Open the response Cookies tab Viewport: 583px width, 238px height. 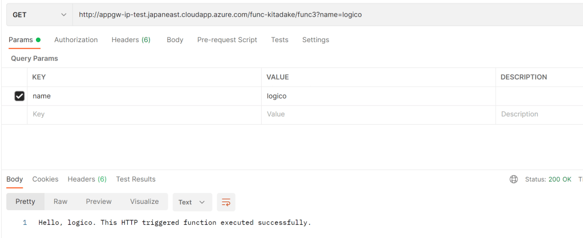[x=45, y=179]
